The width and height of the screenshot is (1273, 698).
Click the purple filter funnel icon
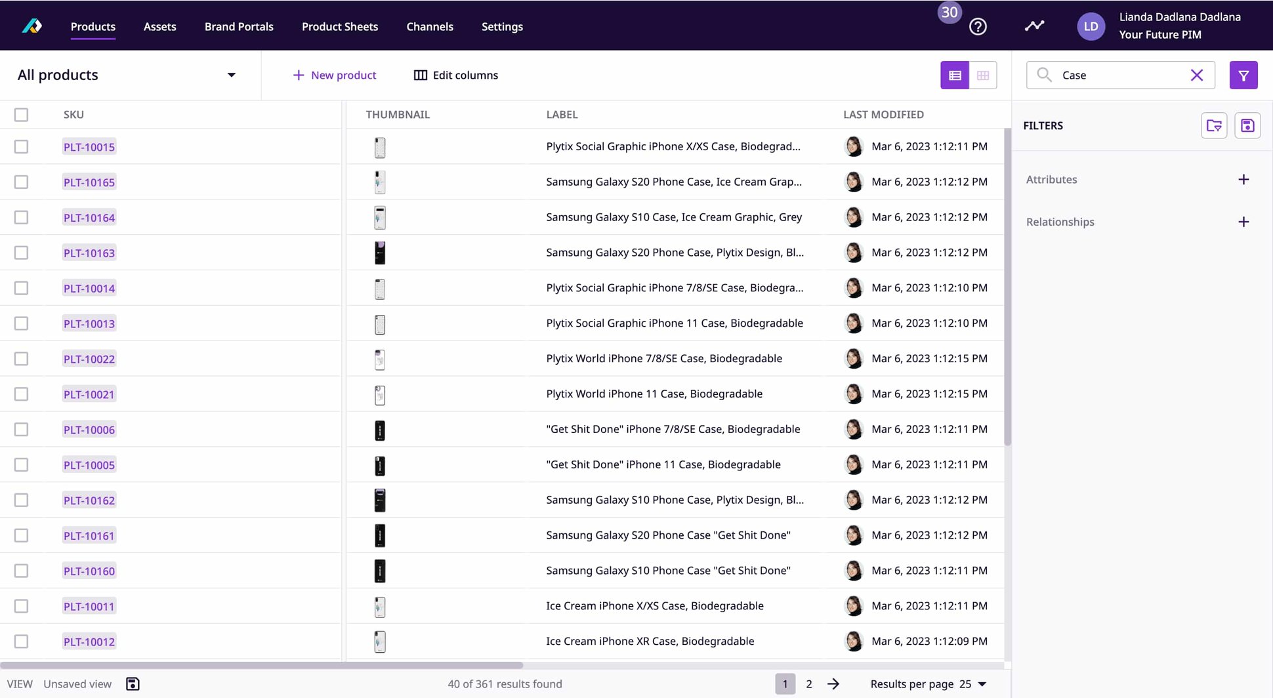pyautogui.click(x=1243, y=75)
